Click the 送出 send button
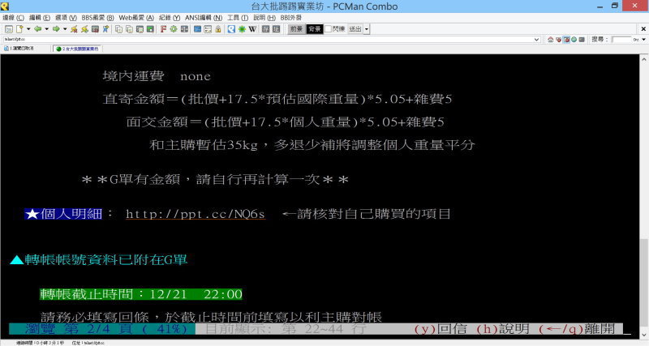Image resolution: width=649 pixels, height=346 pixels. (x=355, y=29)
